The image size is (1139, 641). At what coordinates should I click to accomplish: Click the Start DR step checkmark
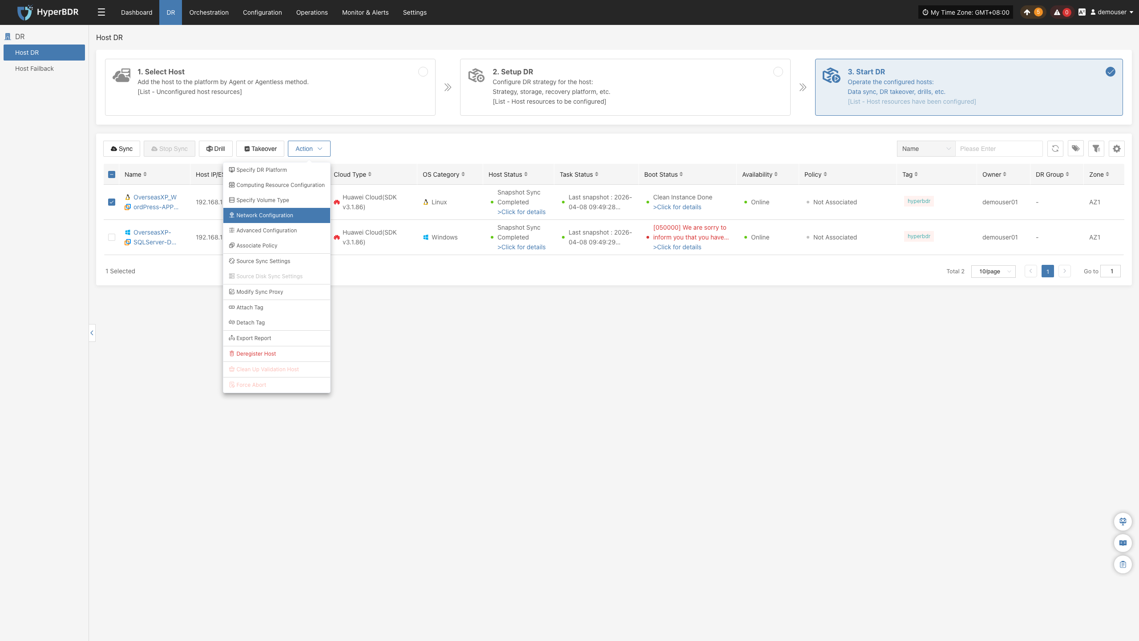[1111, 72]
